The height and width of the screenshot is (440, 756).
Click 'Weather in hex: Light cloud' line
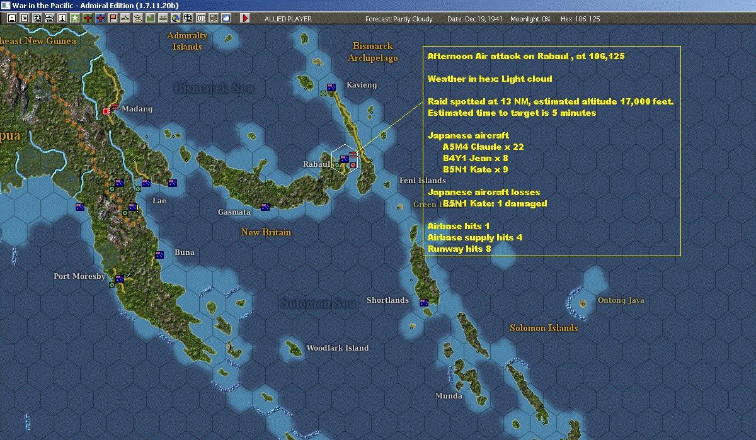[490, 79]
